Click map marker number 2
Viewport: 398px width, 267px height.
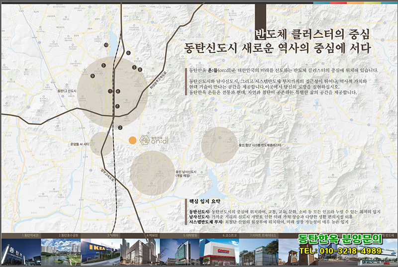point(120,128)
